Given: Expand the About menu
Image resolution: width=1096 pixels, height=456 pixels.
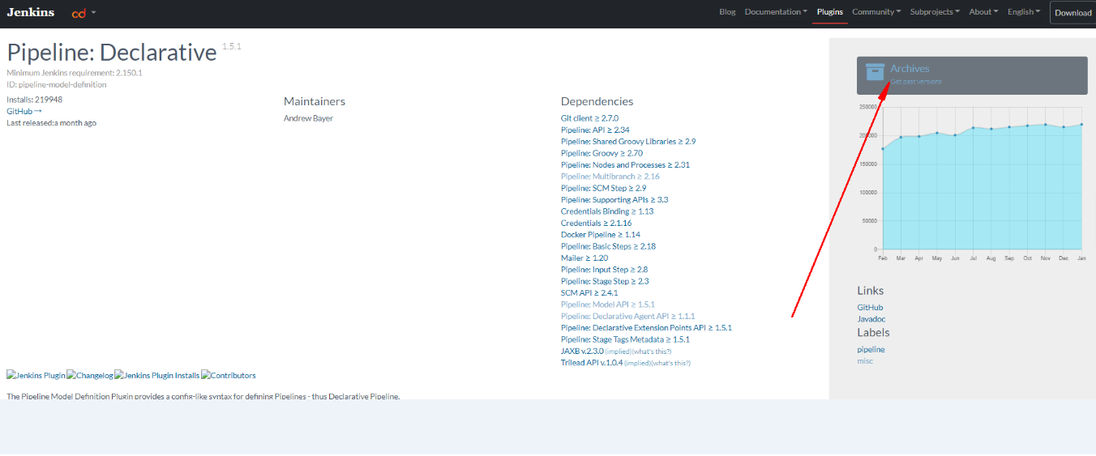Looking at the screenshot, I should pos(983,12).
